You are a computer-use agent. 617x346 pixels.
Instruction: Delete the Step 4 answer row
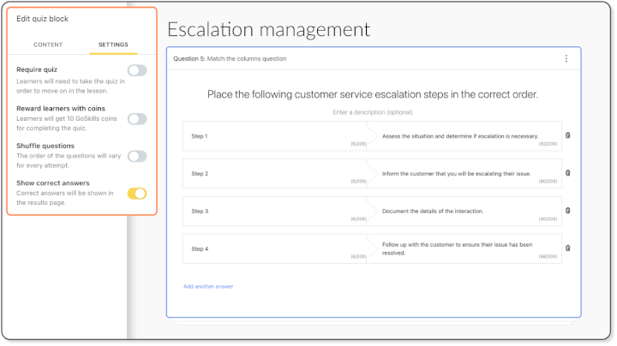(567, 248)
